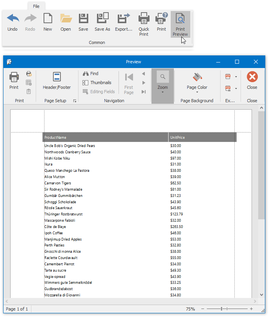Click the Quick Print icon
This screenshot has width=270, height=318.
pos(144,24)
